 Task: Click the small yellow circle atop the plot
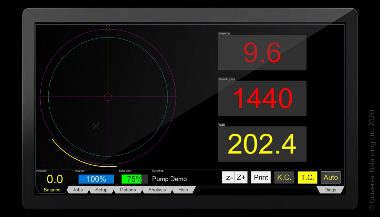[x=108, y=27]
